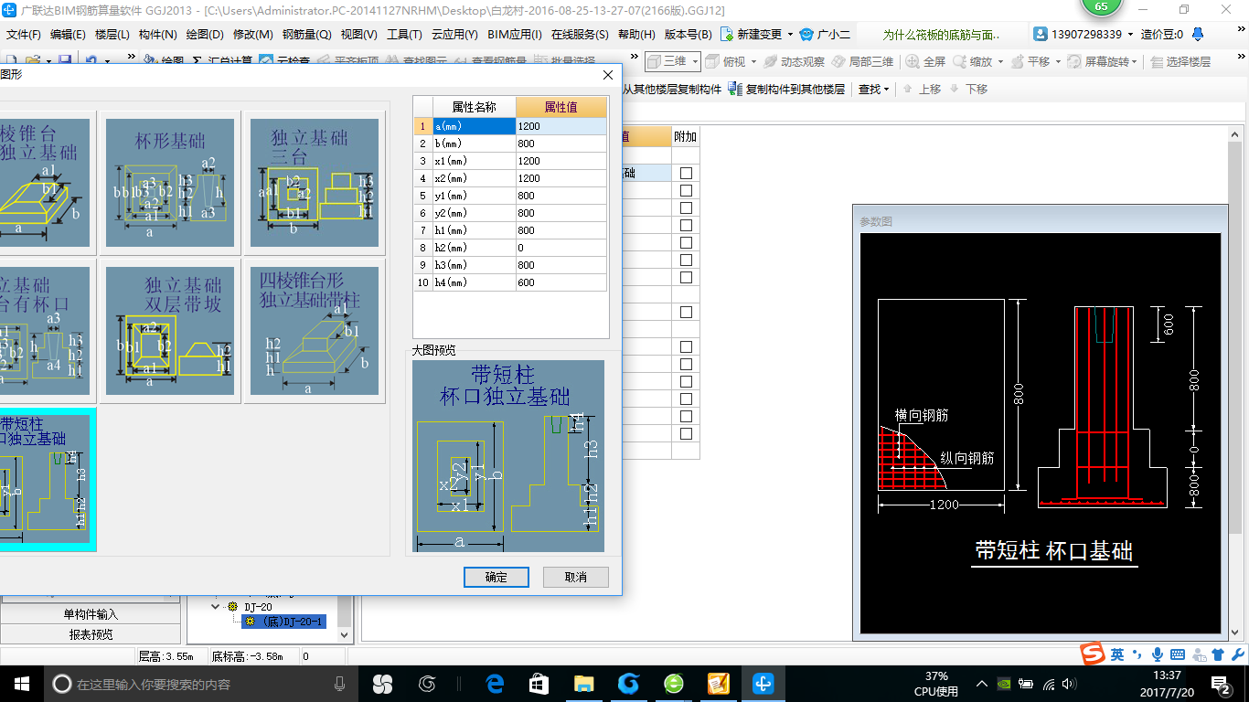Click the h4(mm) value cell 600

560,282
